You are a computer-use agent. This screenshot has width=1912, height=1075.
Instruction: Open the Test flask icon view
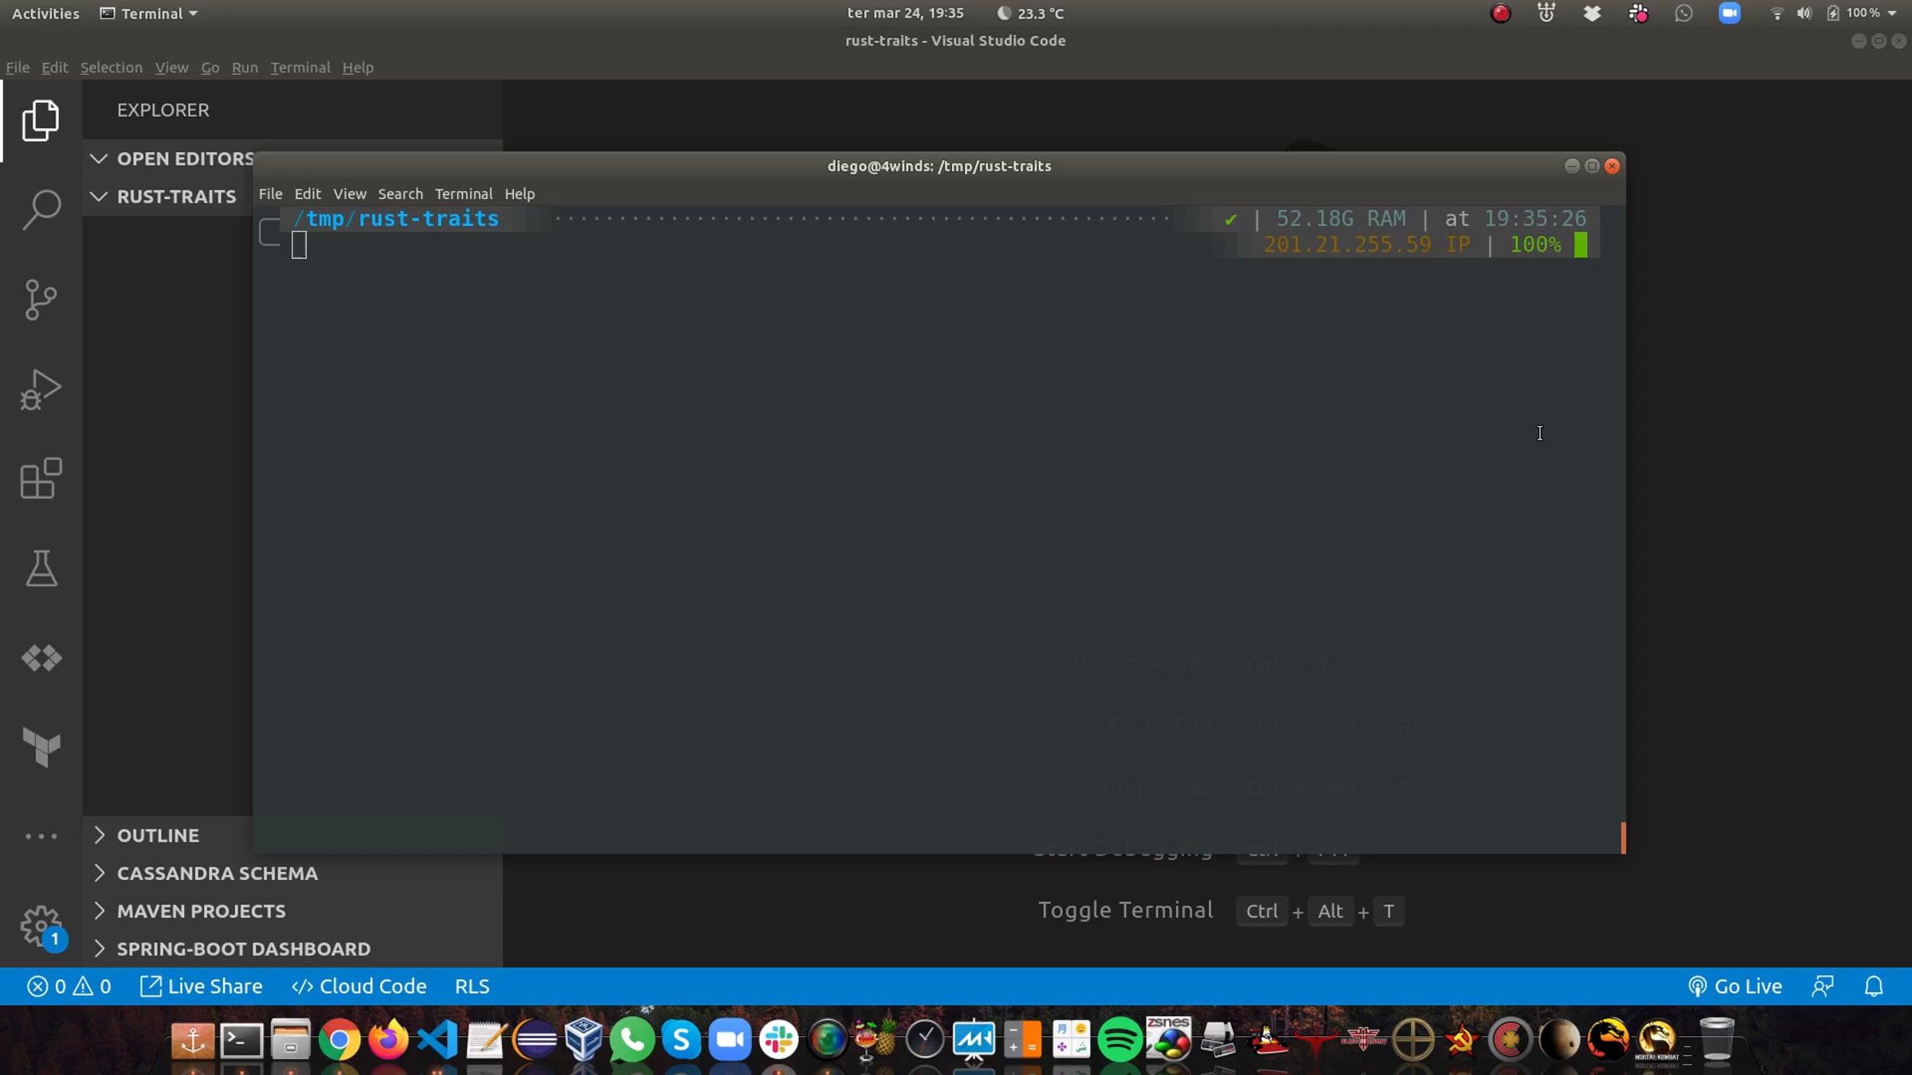(41, 569)
